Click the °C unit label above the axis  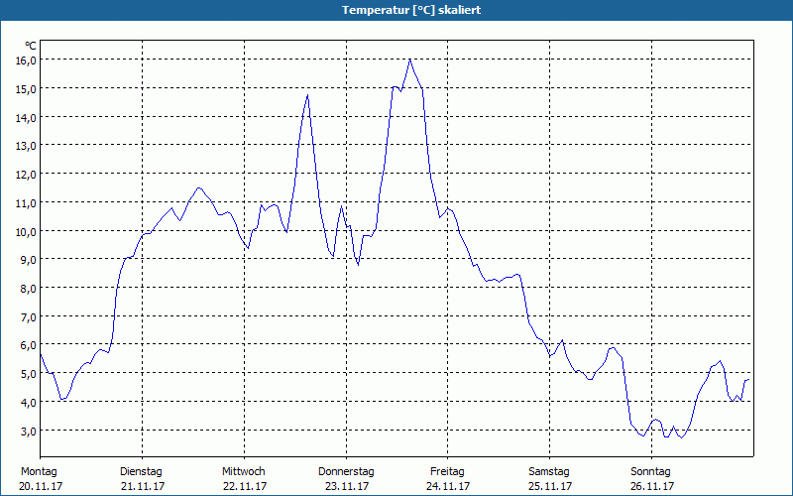(31, 46)
